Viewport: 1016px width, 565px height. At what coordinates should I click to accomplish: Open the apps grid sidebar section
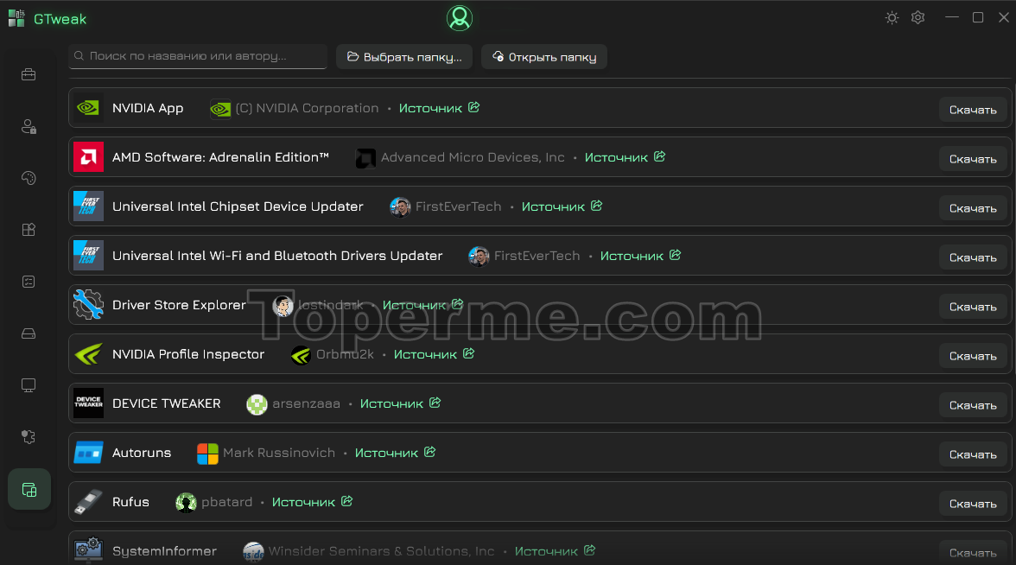click(29, 230)
